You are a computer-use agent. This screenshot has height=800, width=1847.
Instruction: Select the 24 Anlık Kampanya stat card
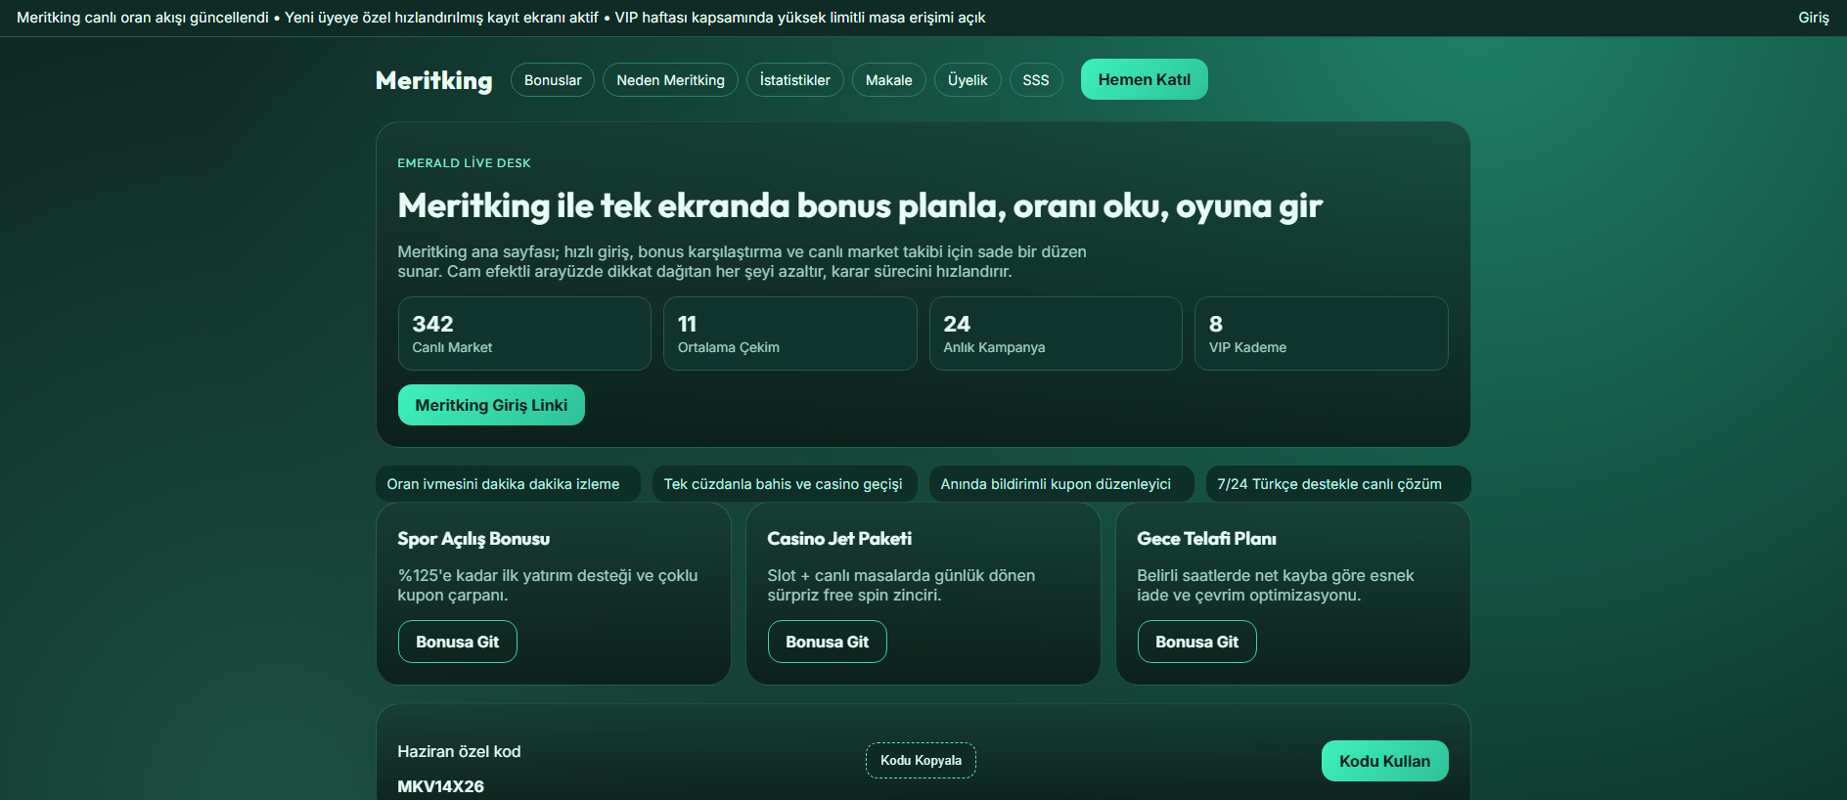(x=1056, y=333)
